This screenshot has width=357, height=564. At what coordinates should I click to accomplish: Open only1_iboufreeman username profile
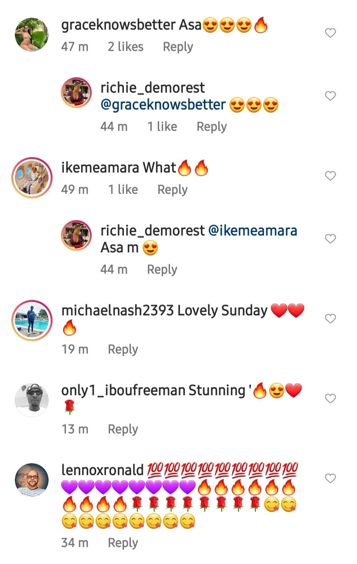click(x=123, y=390)
